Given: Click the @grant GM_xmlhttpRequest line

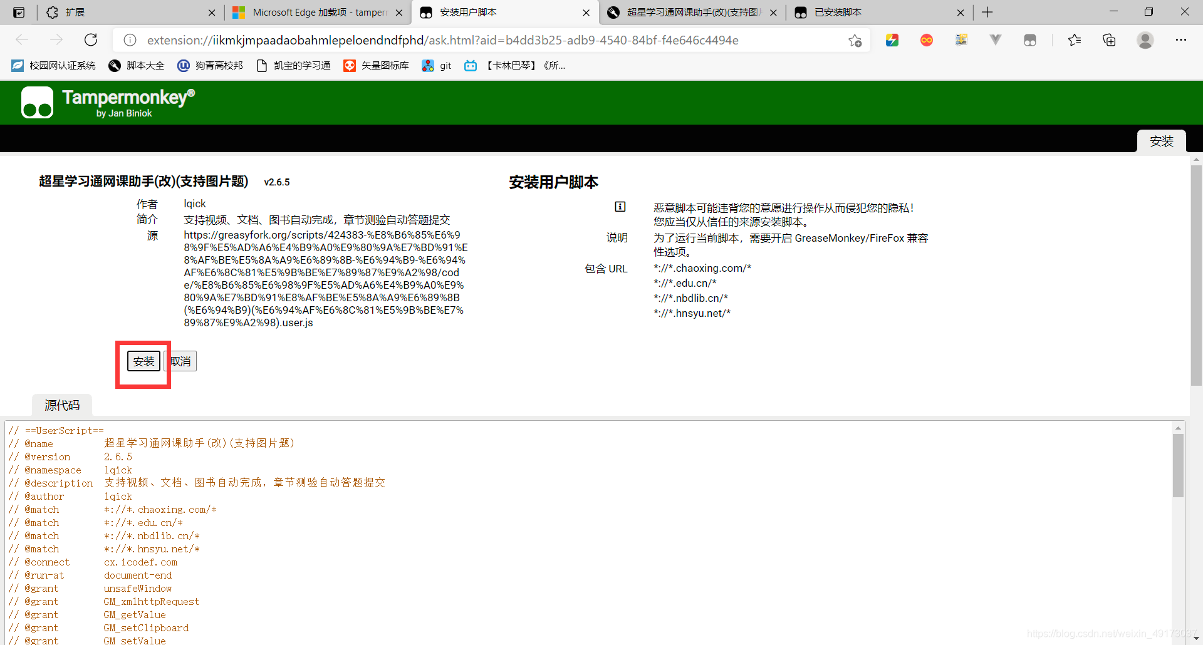Looking at the screenshot, I should click(x=103, y=602).
